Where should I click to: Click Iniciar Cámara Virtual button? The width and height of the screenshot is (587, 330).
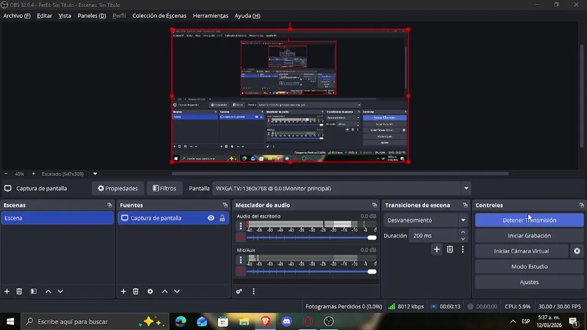coord(521,251)
